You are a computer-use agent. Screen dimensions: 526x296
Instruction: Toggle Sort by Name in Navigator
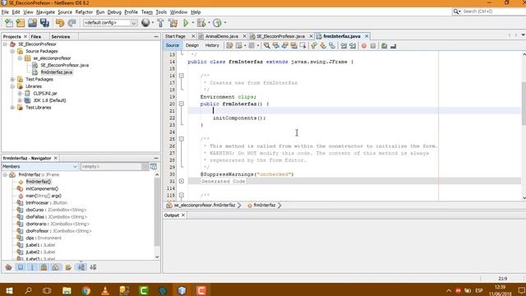point(81,267)
